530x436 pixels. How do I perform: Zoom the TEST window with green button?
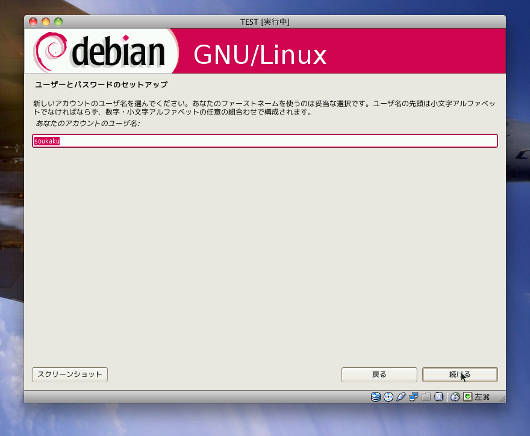[58, 22]
